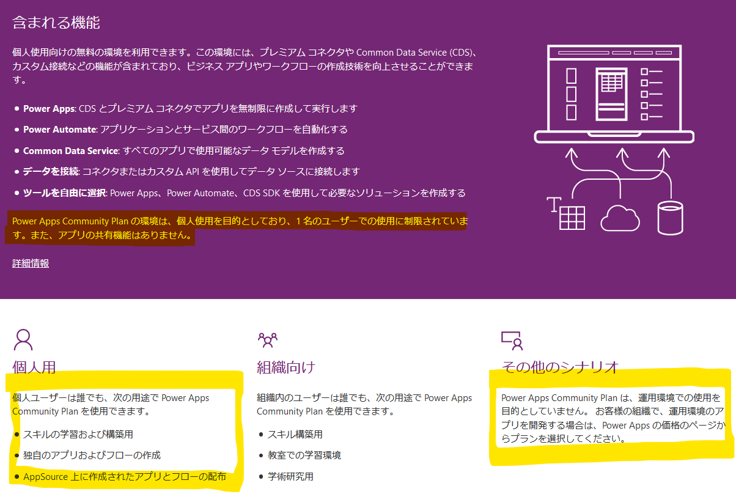Click the intro paragraph about 個人使用向けの無料の環境
This screenshot has height=494, width=736.
tap(245, 66)
